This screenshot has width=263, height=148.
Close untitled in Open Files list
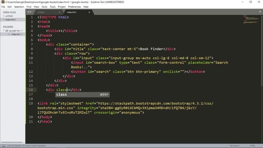[4, 16]
